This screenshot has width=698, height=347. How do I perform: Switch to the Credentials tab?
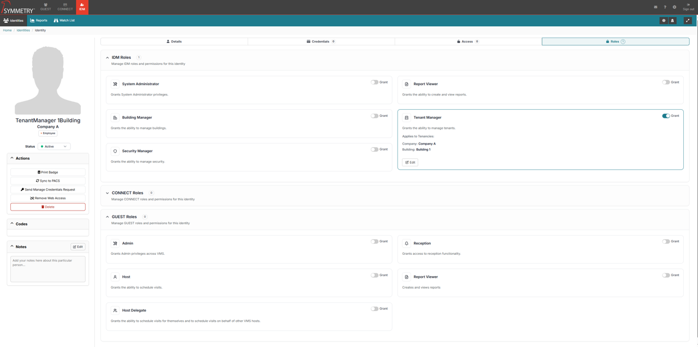321,41
